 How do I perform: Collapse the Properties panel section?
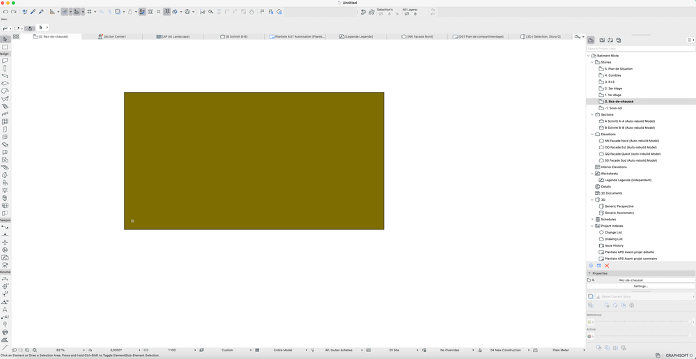pyautogui.click(x=589, y=273)
